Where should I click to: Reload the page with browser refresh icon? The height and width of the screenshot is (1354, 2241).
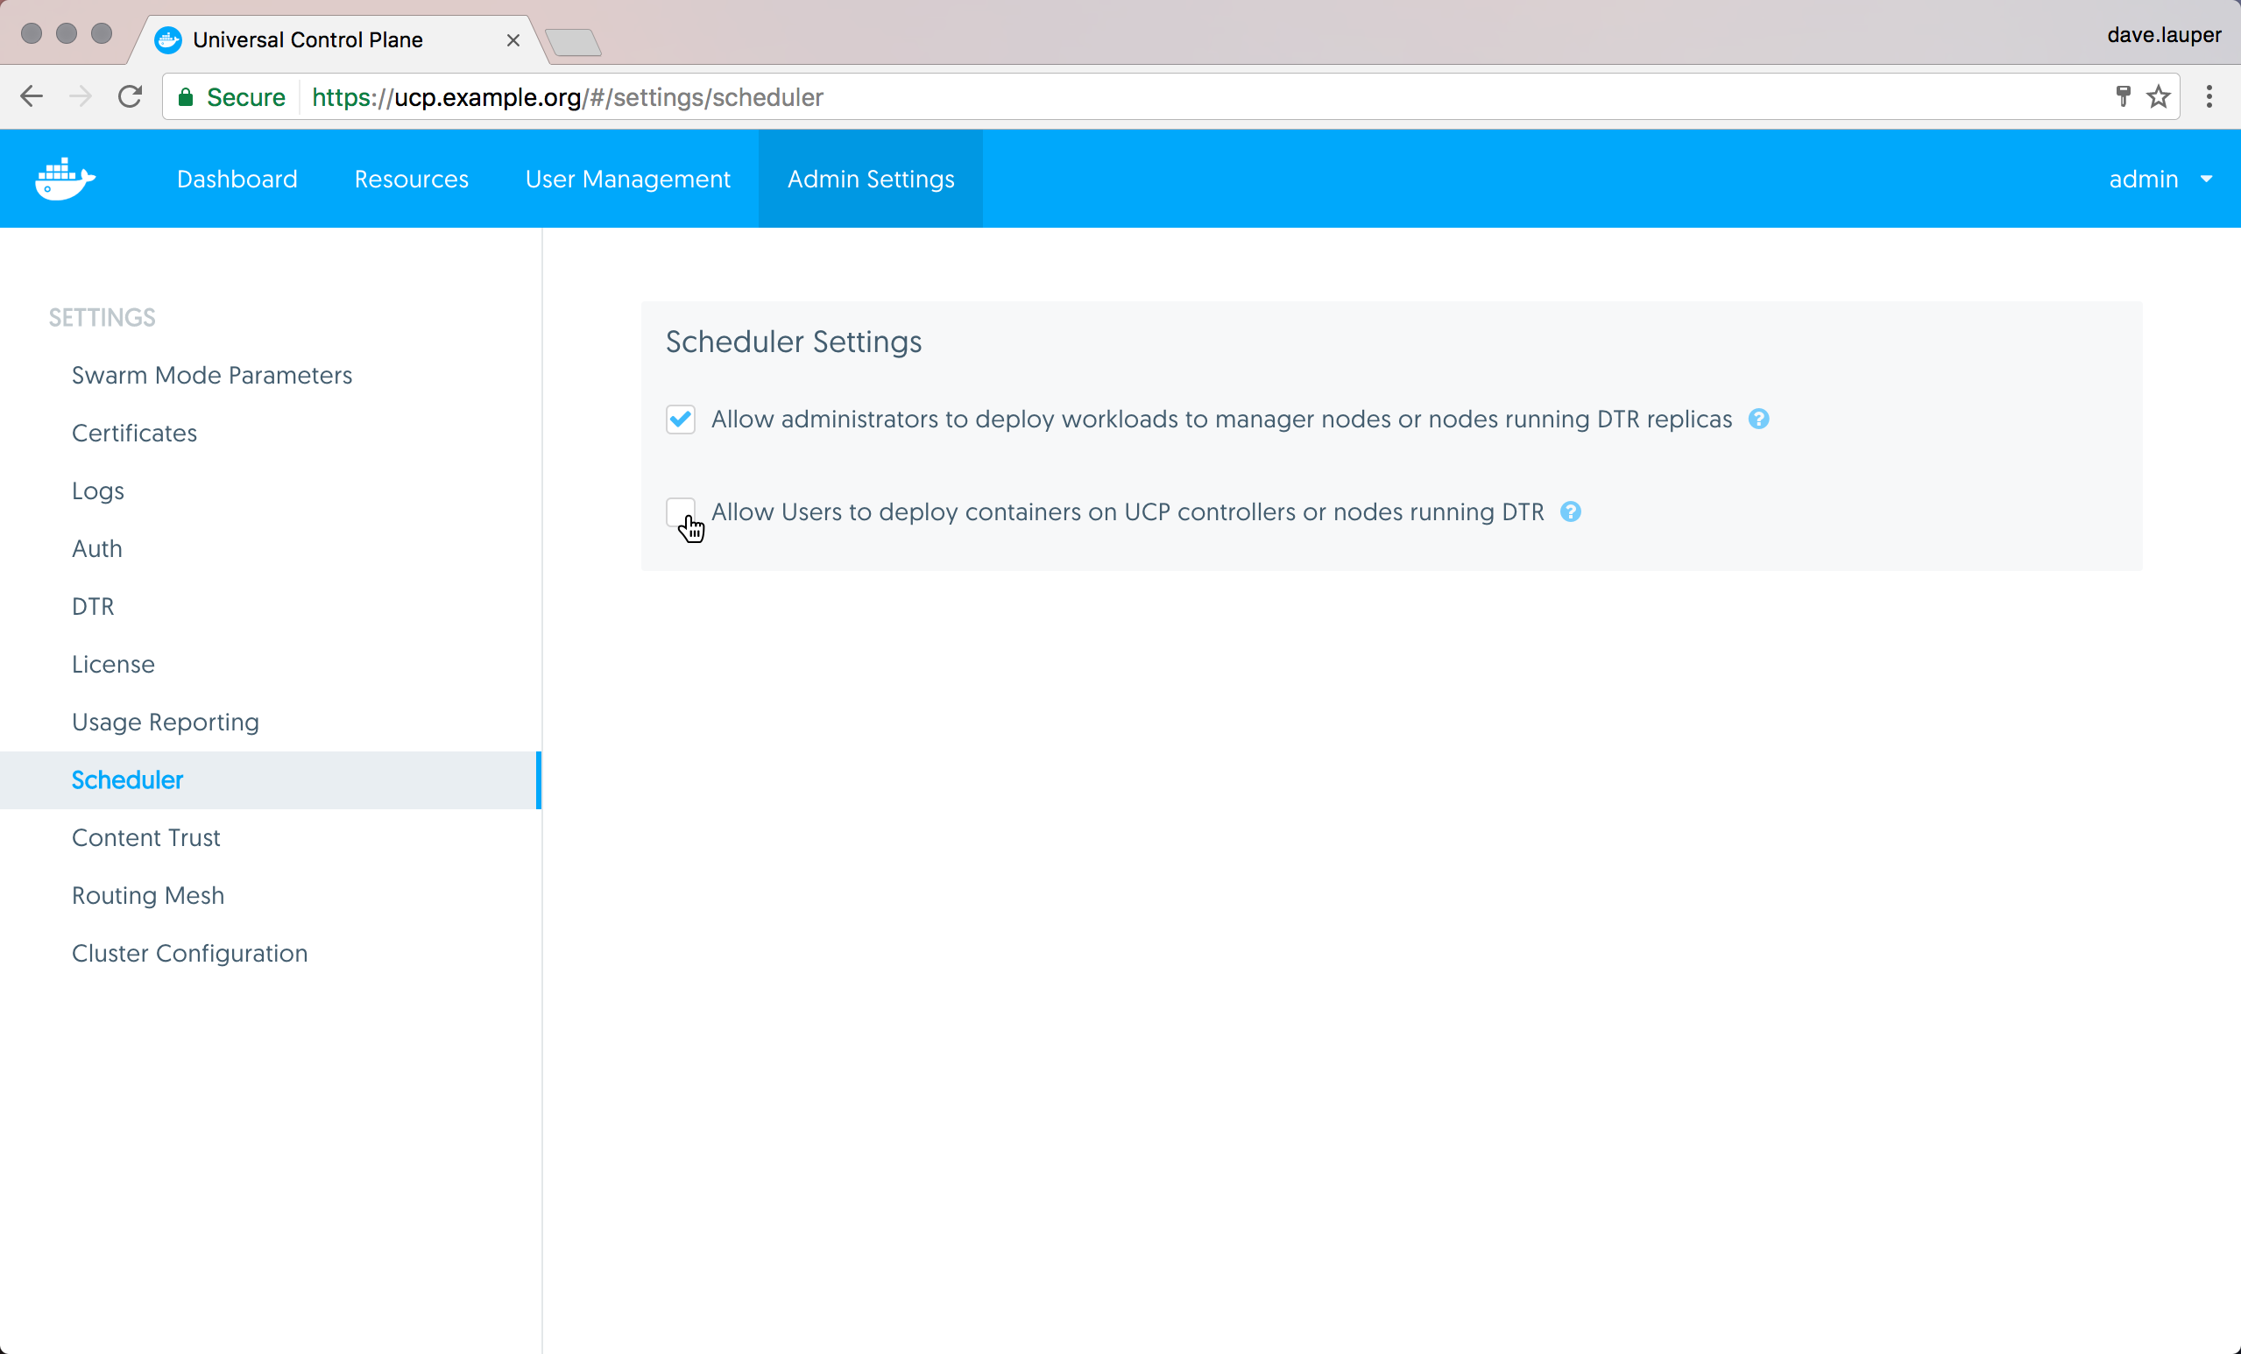tap(131, 96)
